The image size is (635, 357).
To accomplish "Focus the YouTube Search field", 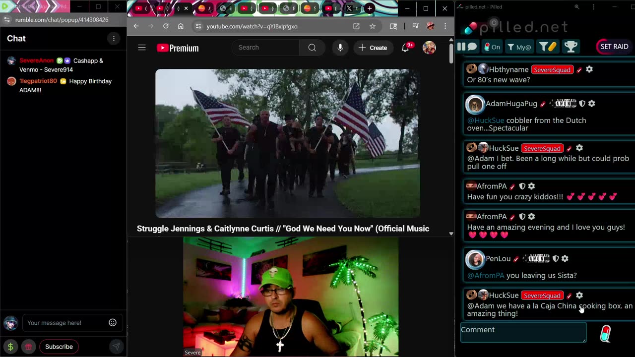I will click(266, 48).
